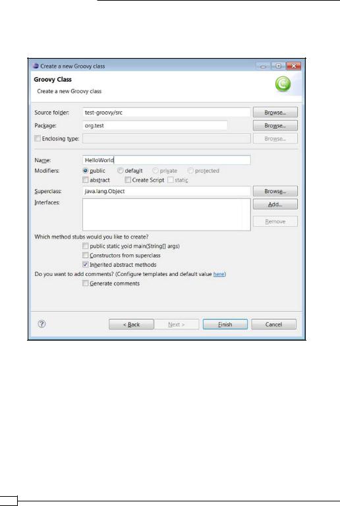340x506 pixels.
Task: Tick the Enclosing type checkbox
Action: 38,138
